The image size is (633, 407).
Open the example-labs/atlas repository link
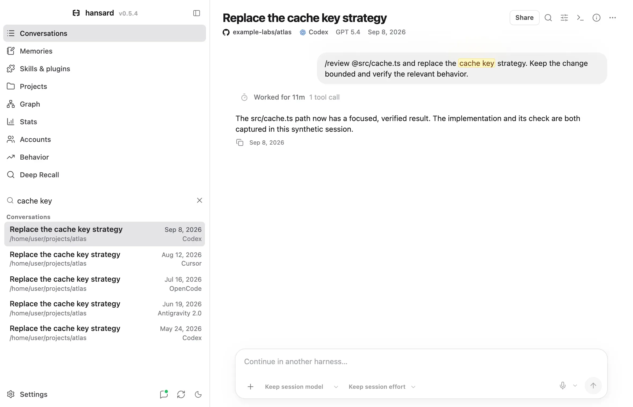(262, 32)
